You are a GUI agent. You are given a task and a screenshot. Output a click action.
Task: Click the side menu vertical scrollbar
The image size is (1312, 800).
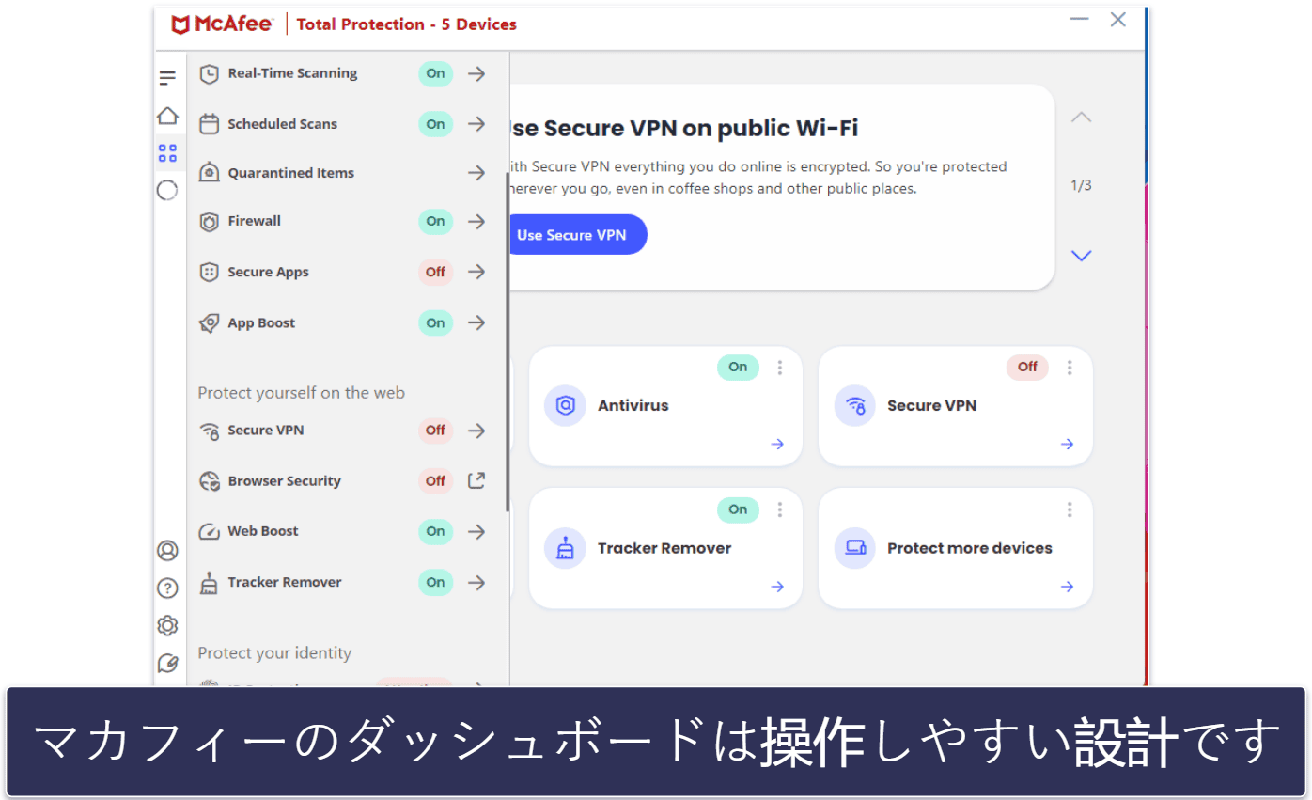click(x=508, y=342)
